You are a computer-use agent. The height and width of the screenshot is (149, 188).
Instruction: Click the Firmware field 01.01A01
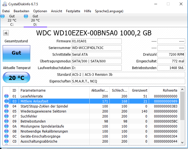(97, 41)
